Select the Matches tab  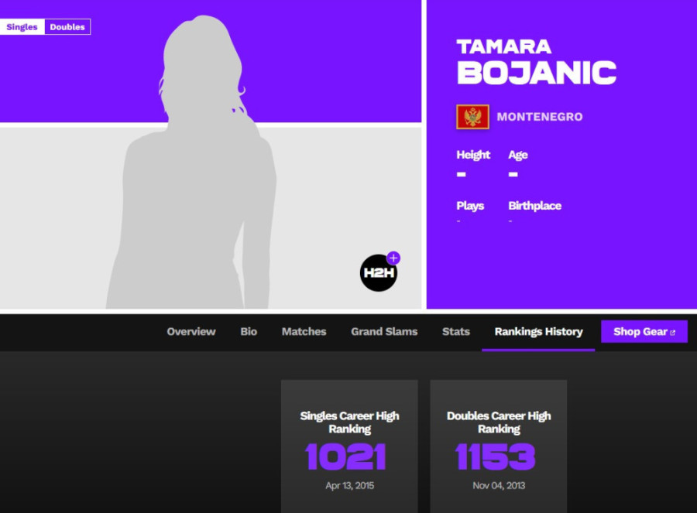304,331
